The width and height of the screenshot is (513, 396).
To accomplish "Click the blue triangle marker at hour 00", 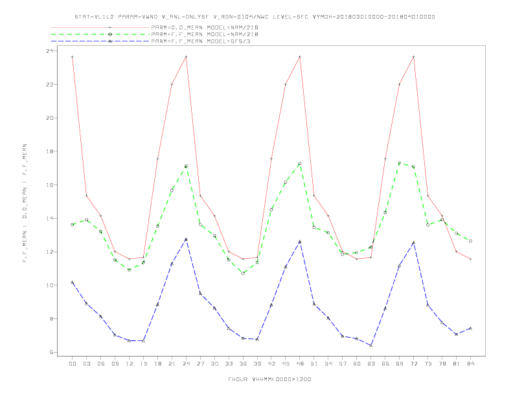I will pyautogui.click(x=73, y=282).
